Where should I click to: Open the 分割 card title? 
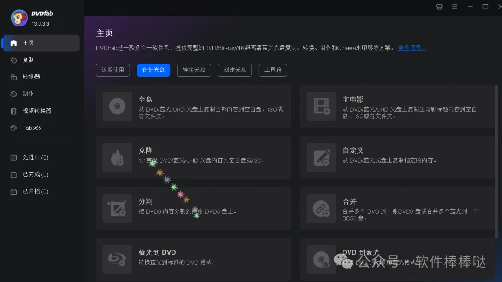[145, 201]
